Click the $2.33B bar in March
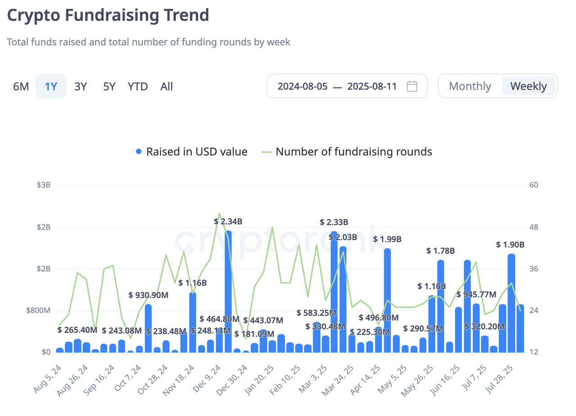 pyautogui.click(x=334, y=292)
